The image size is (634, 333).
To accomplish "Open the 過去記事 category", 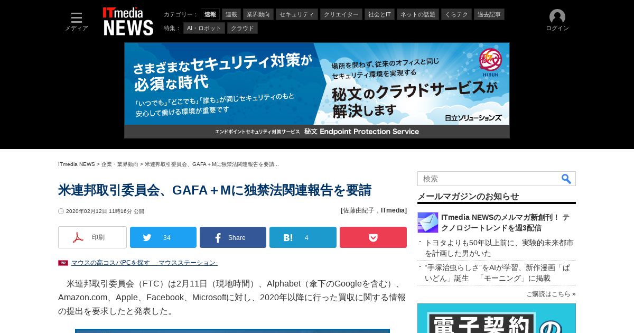I will click(489, 14).
